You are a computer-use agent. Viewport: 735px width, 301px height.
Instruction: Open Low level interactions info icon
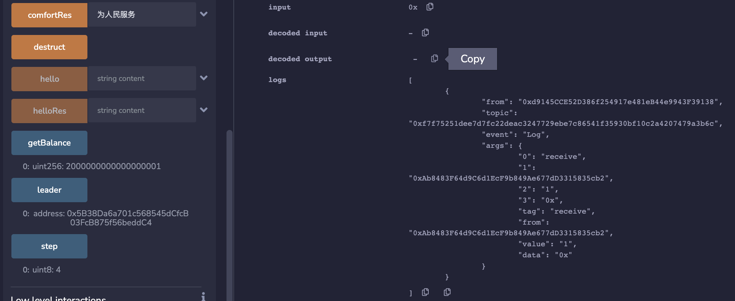click(203, 297)
